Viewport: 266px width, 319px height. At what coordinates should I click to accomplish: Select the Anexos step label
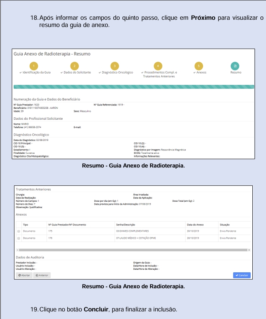(200, 73)
